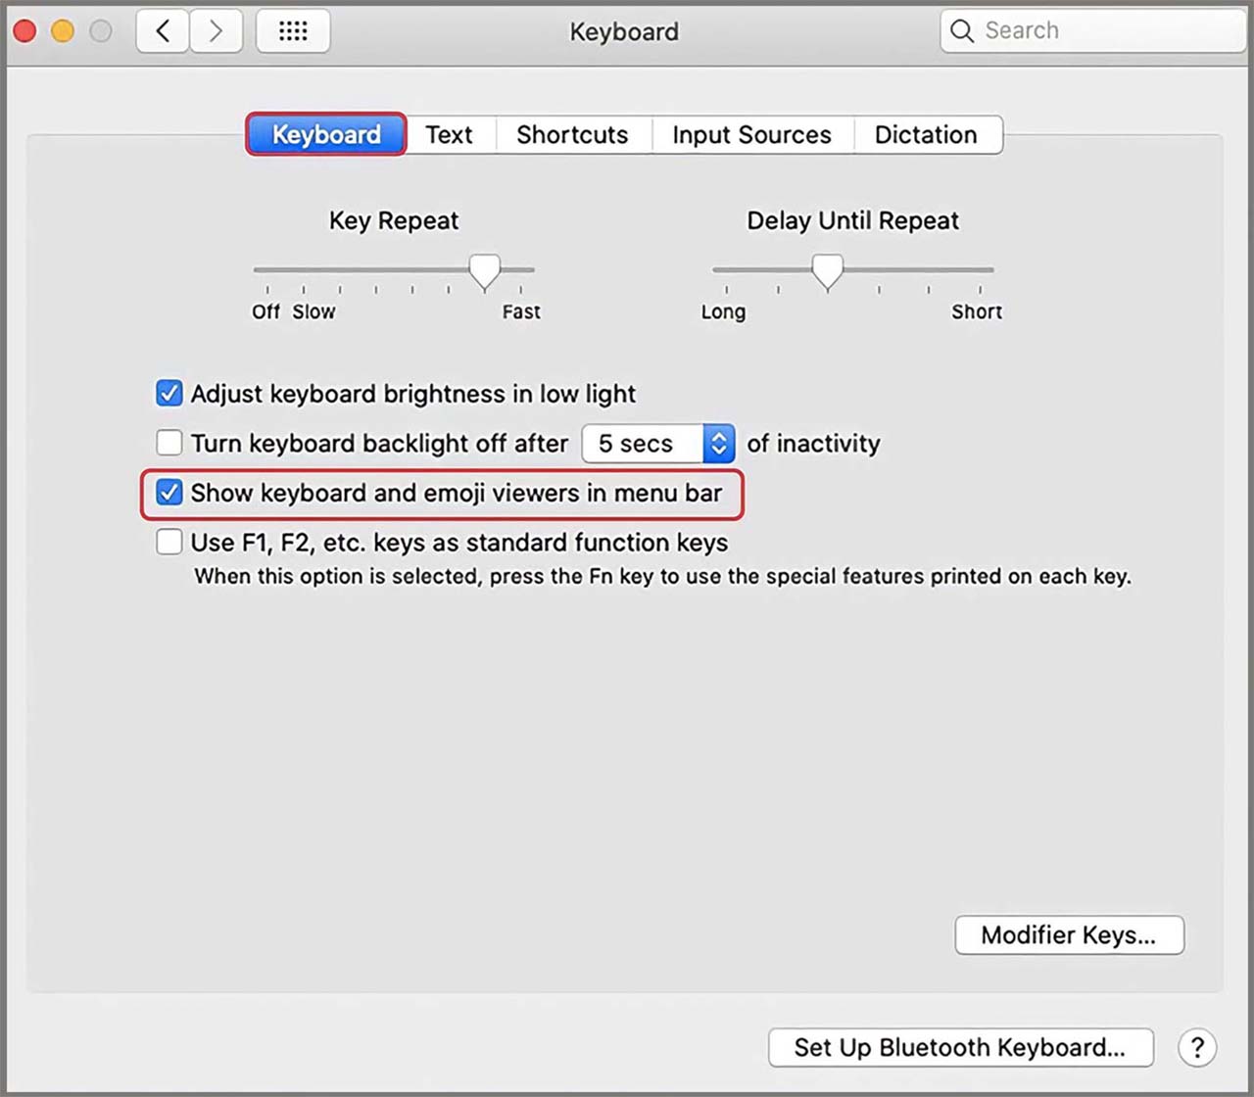Enable Turn keyboard backlight off after inactivity
Image resolution: width=1254 pixels, height=1097 pixels.
point(169,443)
